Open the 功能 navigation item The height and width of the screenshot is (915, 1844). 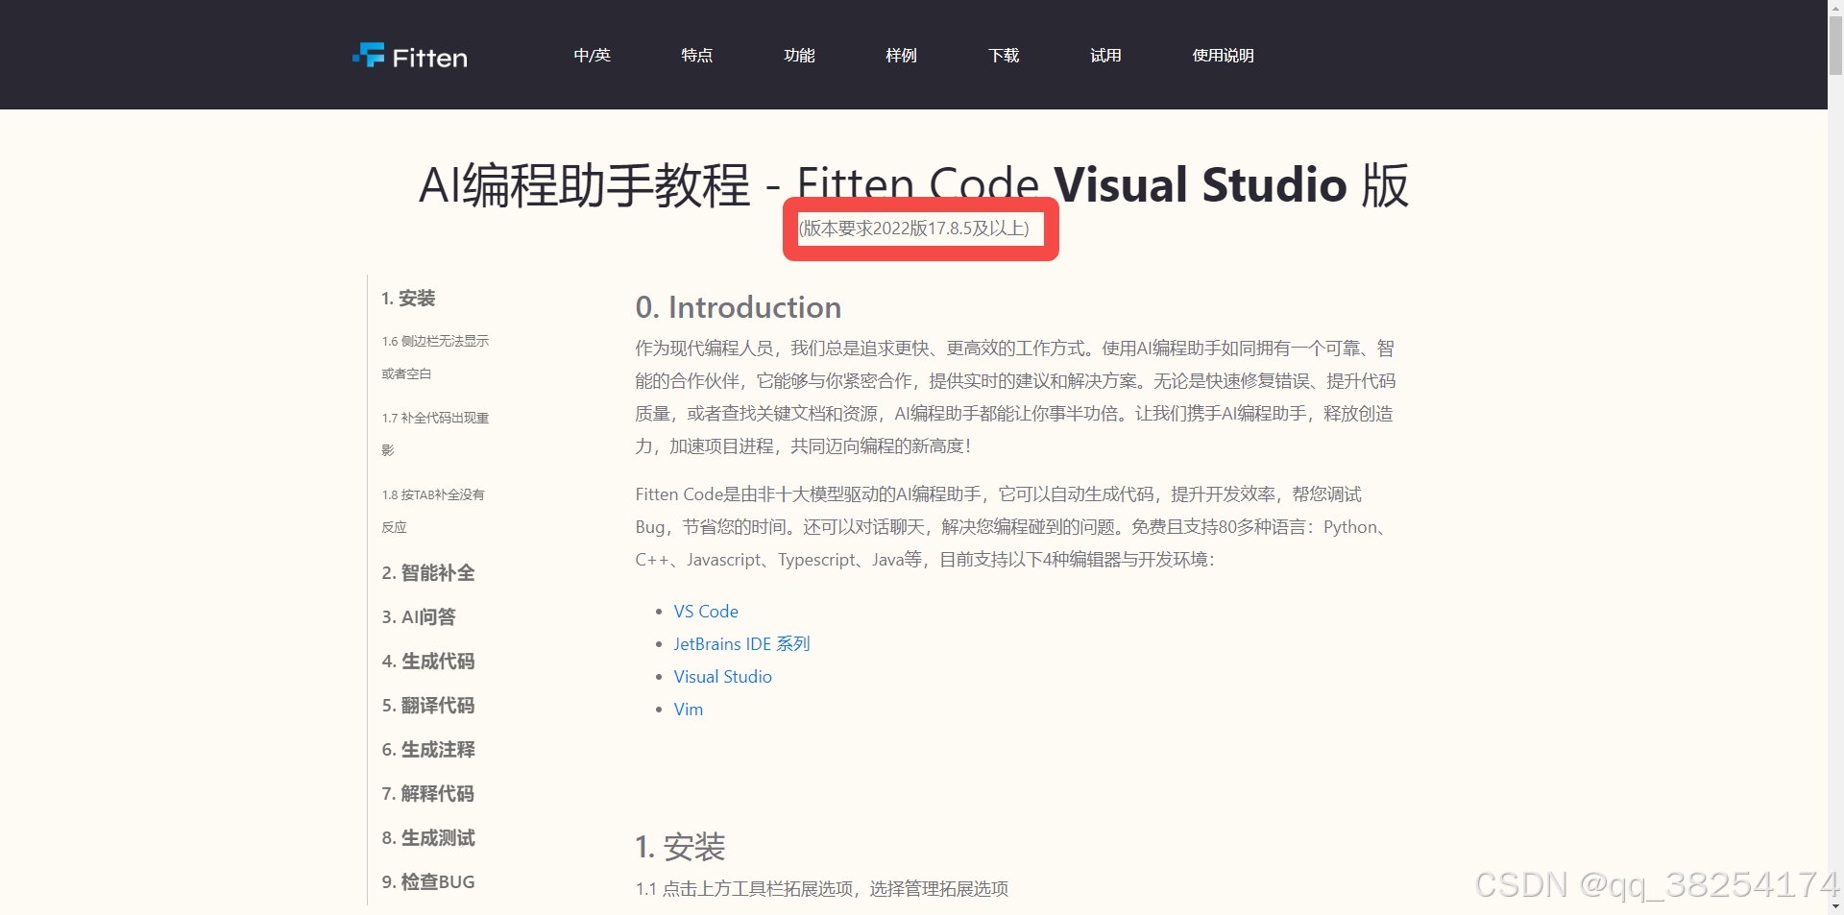[799, 55]
